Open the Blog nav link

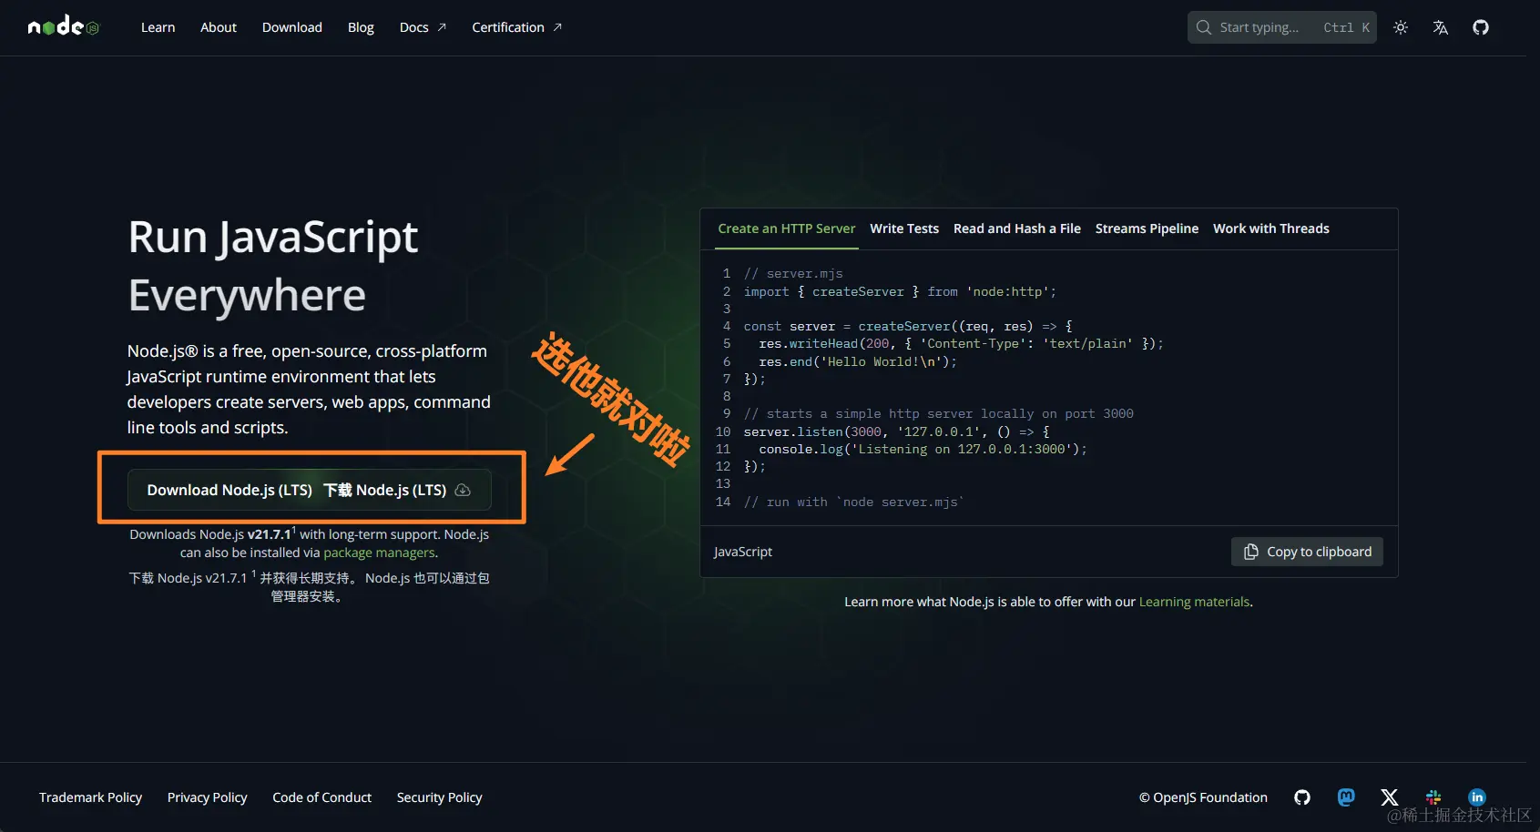coord(361,27)
